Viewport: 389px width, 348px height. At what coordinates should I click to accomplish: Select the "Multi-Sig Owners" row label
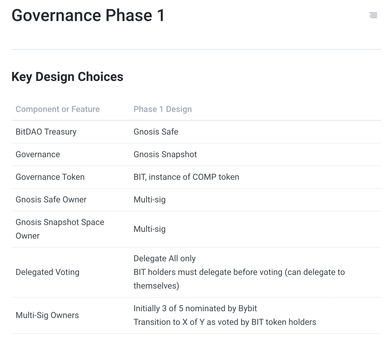(47, 315)
